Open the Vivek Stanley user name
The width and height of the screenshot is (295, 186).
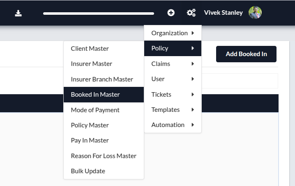coord(224,13)
